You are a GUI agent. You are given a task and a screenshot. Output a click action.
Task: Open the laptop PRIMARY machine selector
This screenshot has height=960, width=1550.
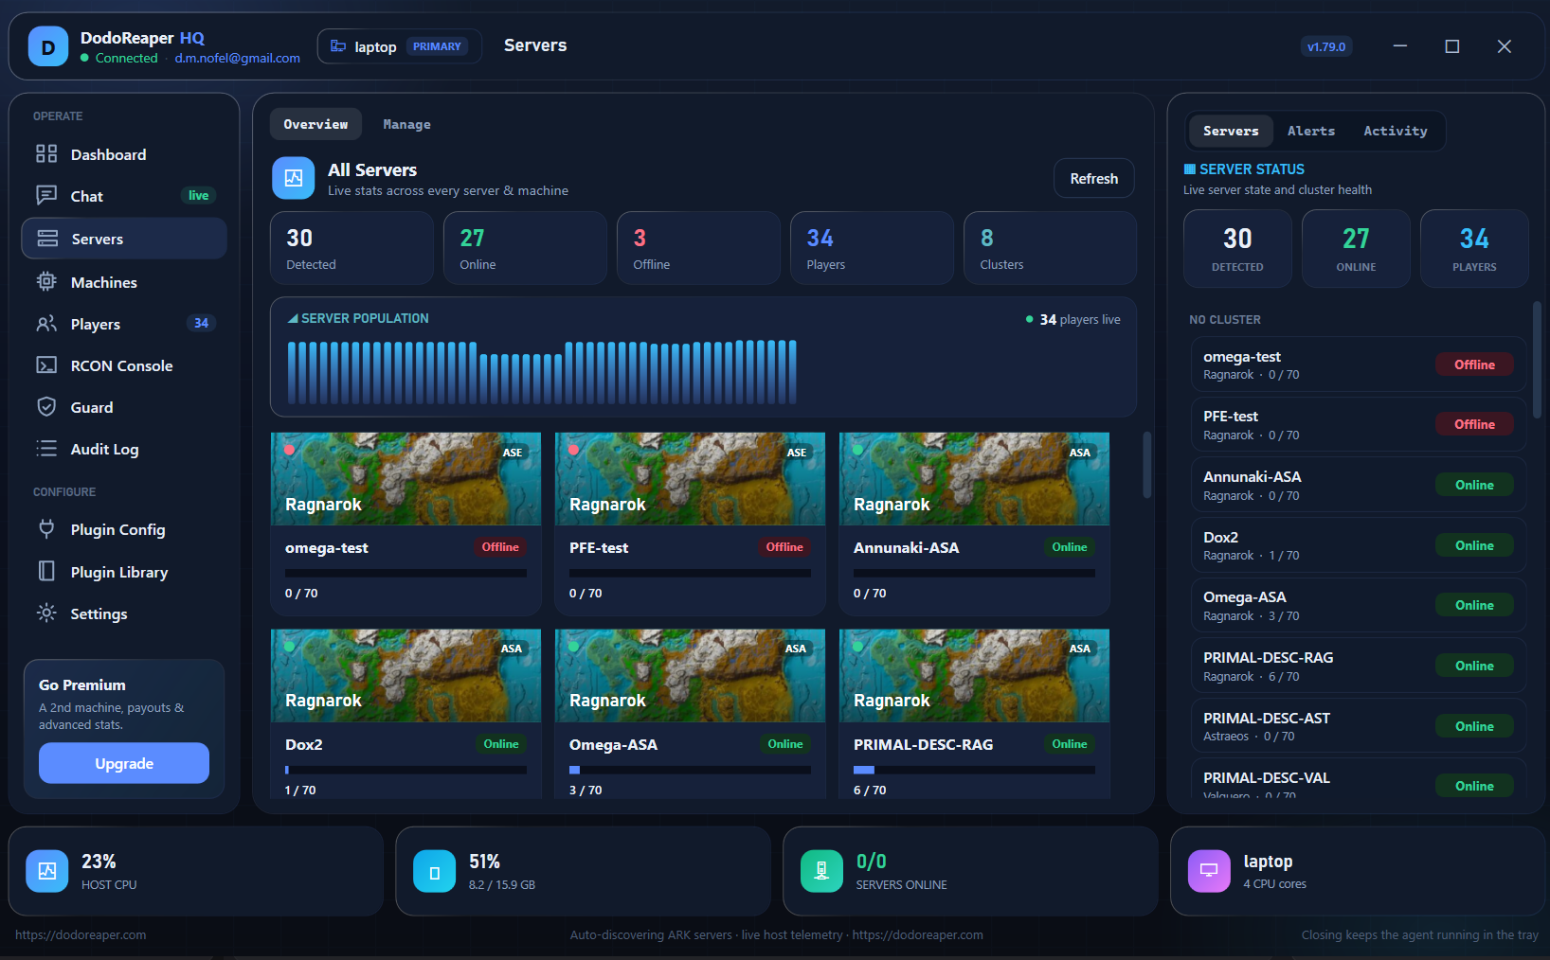click(400, 46)
